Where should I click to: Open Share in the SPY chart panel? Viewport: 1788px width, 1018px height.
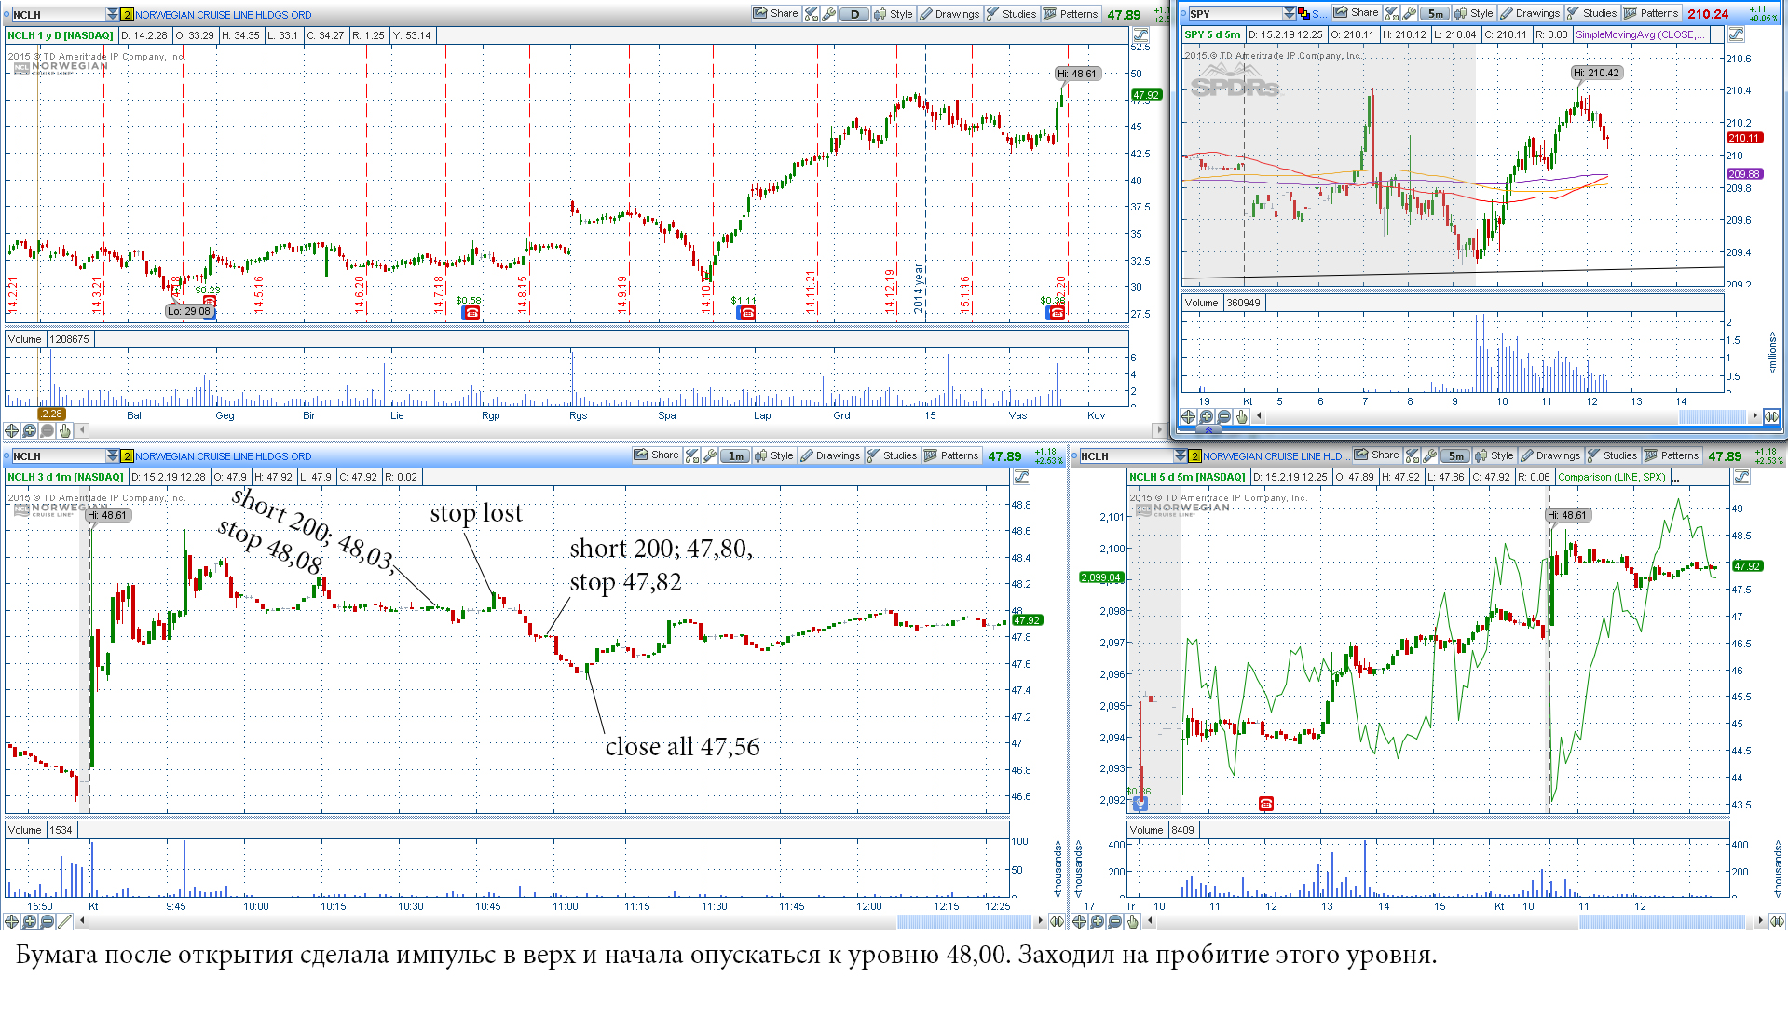click(1356, 13)
